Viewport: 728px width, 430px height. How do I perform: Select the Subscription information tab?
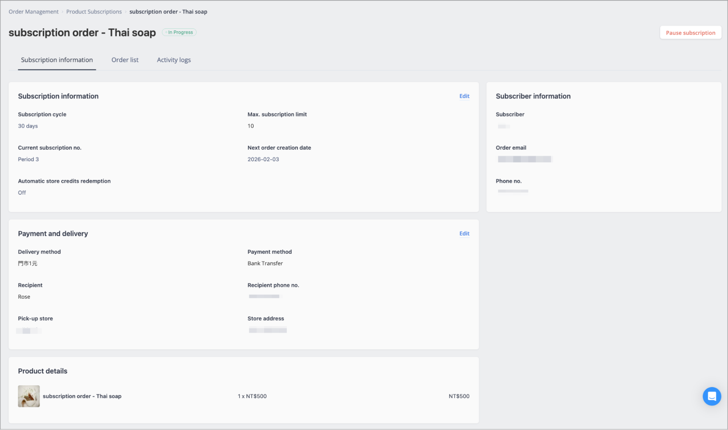pyautogui.click(x=57, y=60)
